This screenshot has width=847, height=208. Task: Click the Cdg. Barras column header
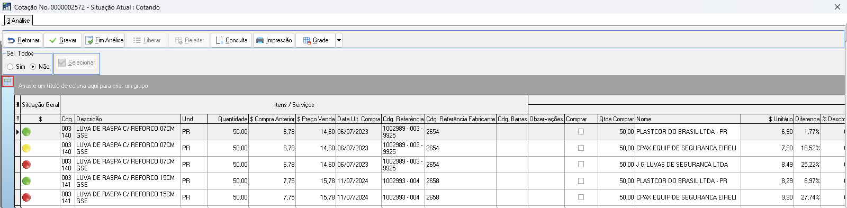(x=512, y=119)
